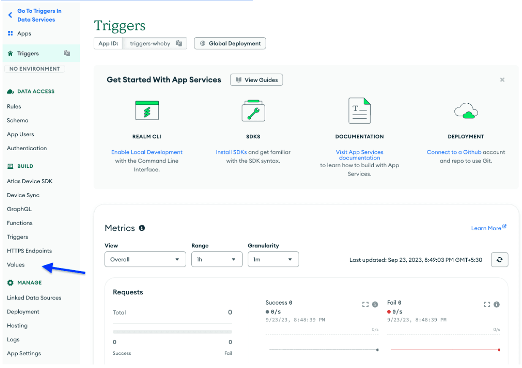Open Linked Data Sources page
The width and height of the screenshot is (522, 368).
[x=34, y=298]
